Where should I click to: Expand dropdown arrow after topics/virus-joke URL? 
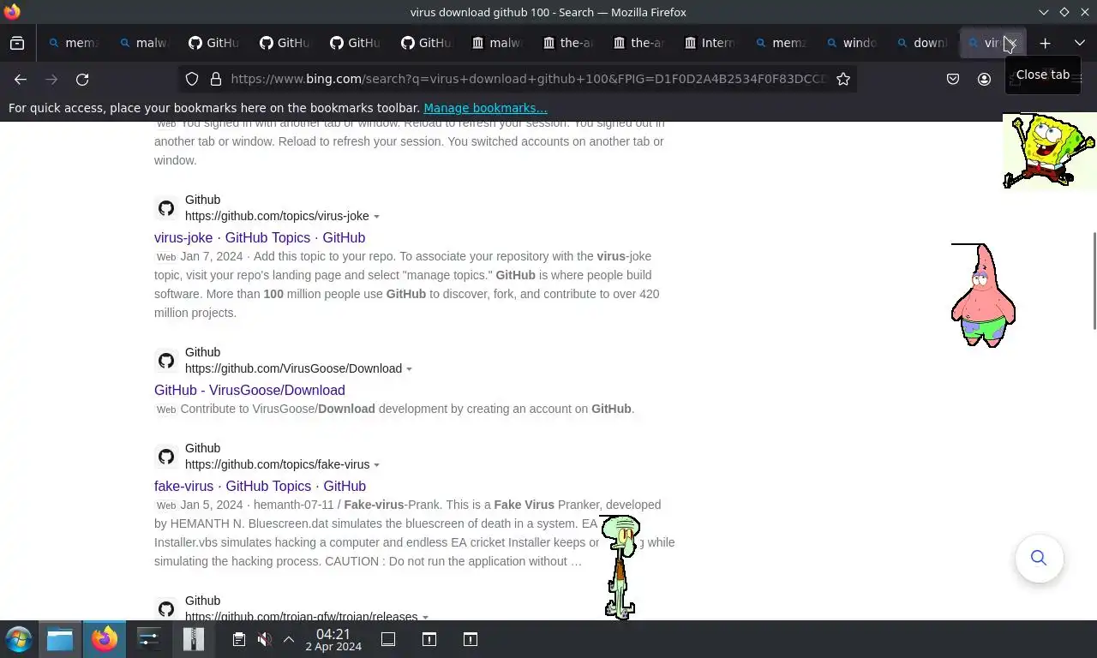(376, 217)
